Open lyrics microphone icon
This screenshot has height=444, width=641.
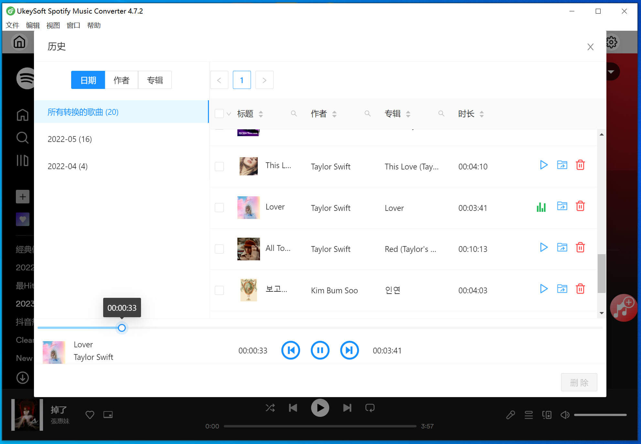pos(511,415)
